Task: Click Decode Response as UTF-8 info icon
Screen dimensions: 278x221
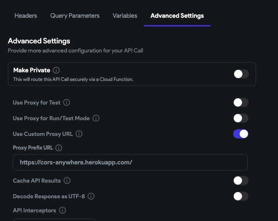Action: click(91, 196)
